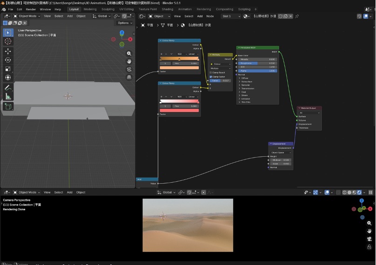The image size is (376, 265).
Task: Toggle snapping magnet in top viewport header
Action: pos(124,16)
